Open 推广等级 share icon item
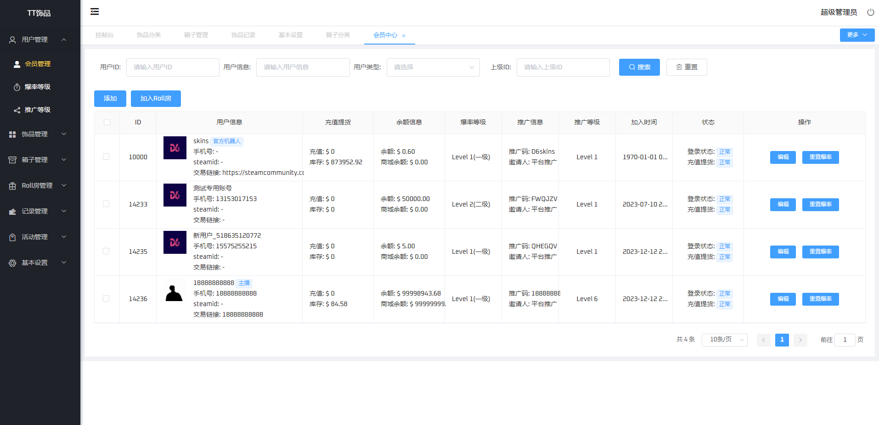 [37, 110]
